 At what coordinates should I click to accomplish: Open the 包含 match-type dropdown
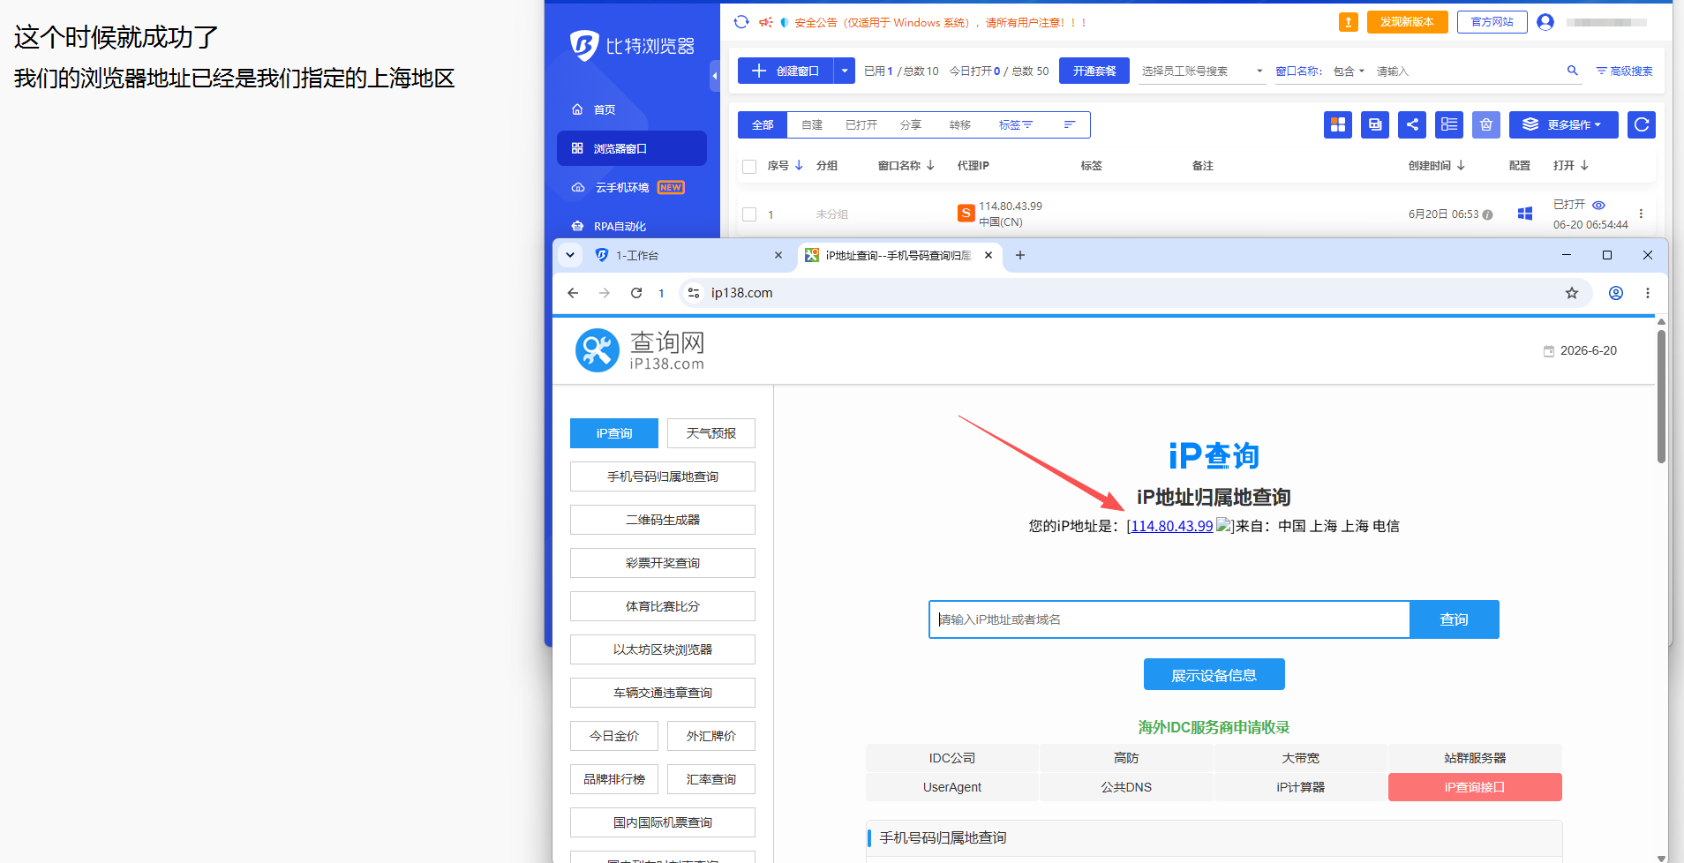(1349, 71)
